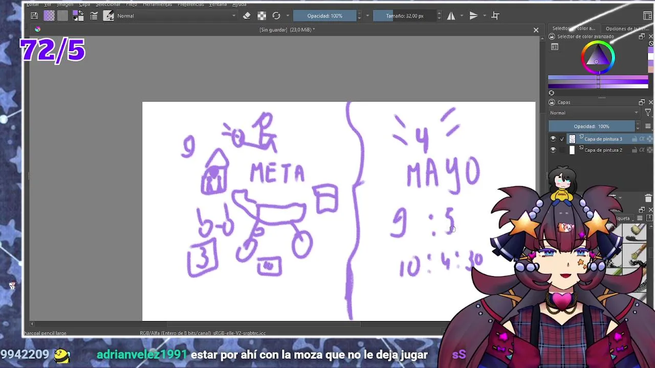Viewport: 655px width, 368px height.
Task: Open the brush settings editor icon
Action: 94,16
